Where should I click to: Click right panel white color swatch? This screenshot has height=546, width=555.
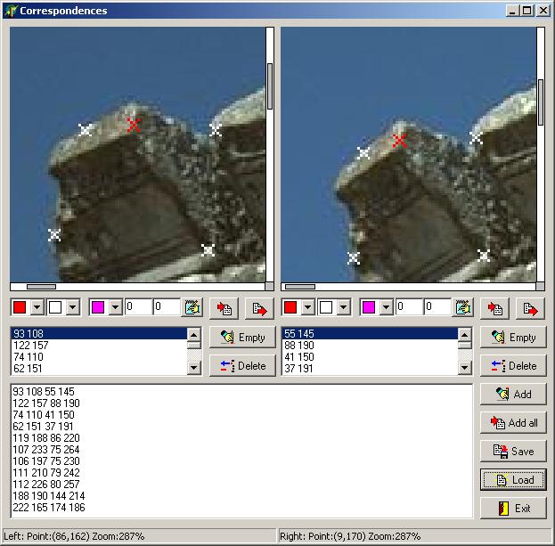(326, 307)
